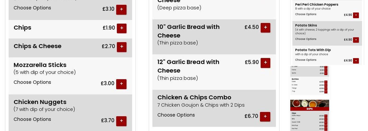Add Peri Peri Chicken Poppers to basket
The width and height of the screenshot is (368, 131).
coord(356,15)
